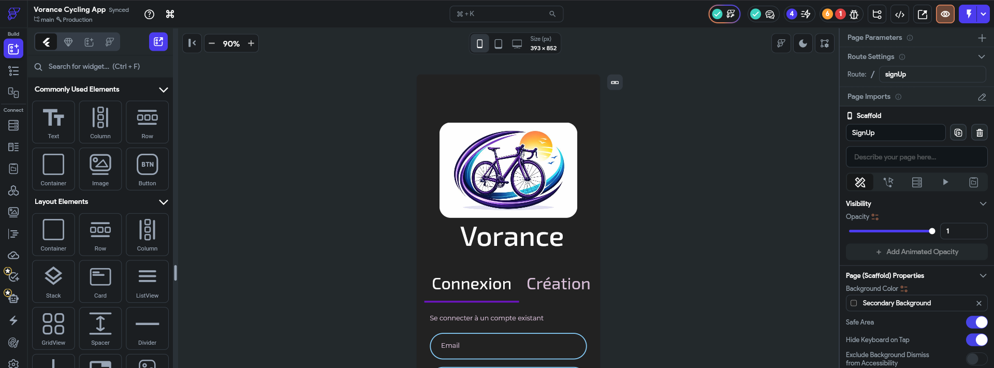Open the lightning Action Blocks sidebar icon
The width and height of the screenshot is (994, 368).
(13, 320)
